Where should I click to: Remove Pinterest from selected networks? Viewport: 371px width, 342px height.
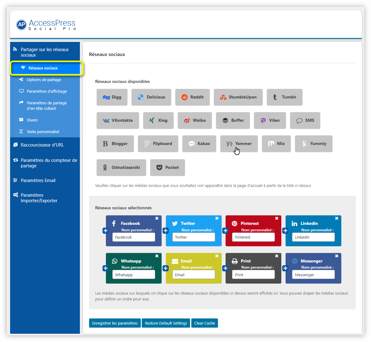[276, 218]
